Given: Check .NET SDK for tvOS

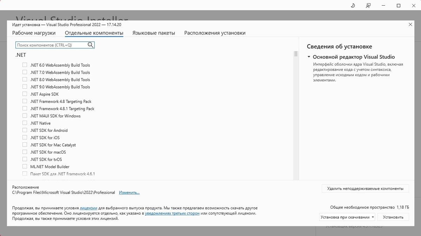Looking at the screenshot, I should 25,159.
